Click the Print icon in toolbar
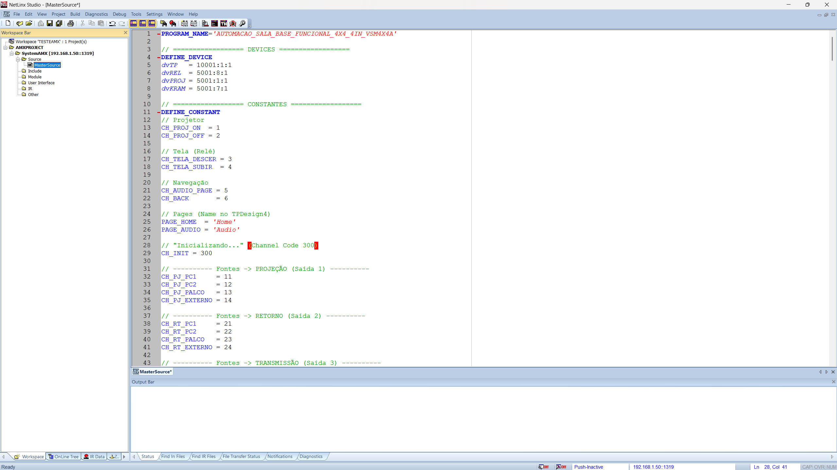This screenshot has width=837, height=470. [x=70, y=23]
